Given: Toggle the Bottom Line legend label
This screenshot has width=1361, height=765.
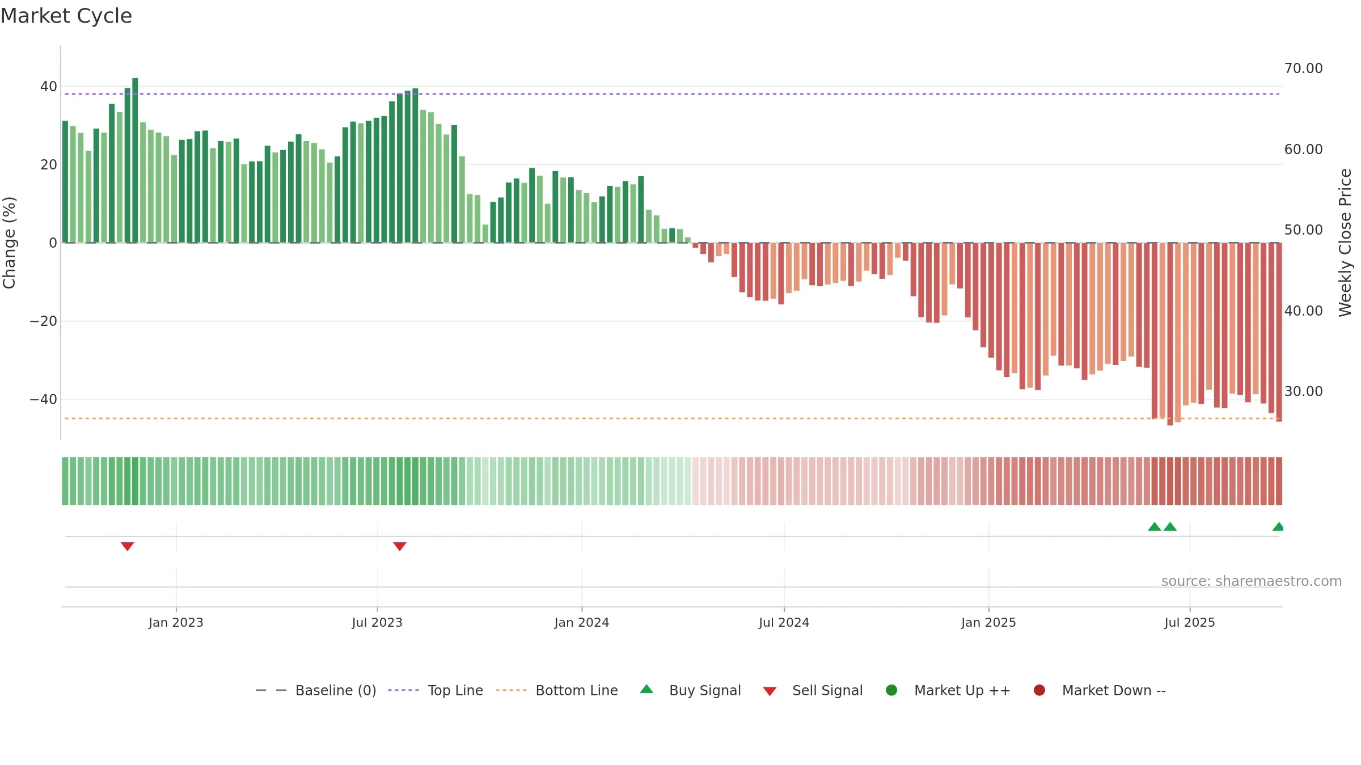Looking at the screenshot, I should click(577, 690).
